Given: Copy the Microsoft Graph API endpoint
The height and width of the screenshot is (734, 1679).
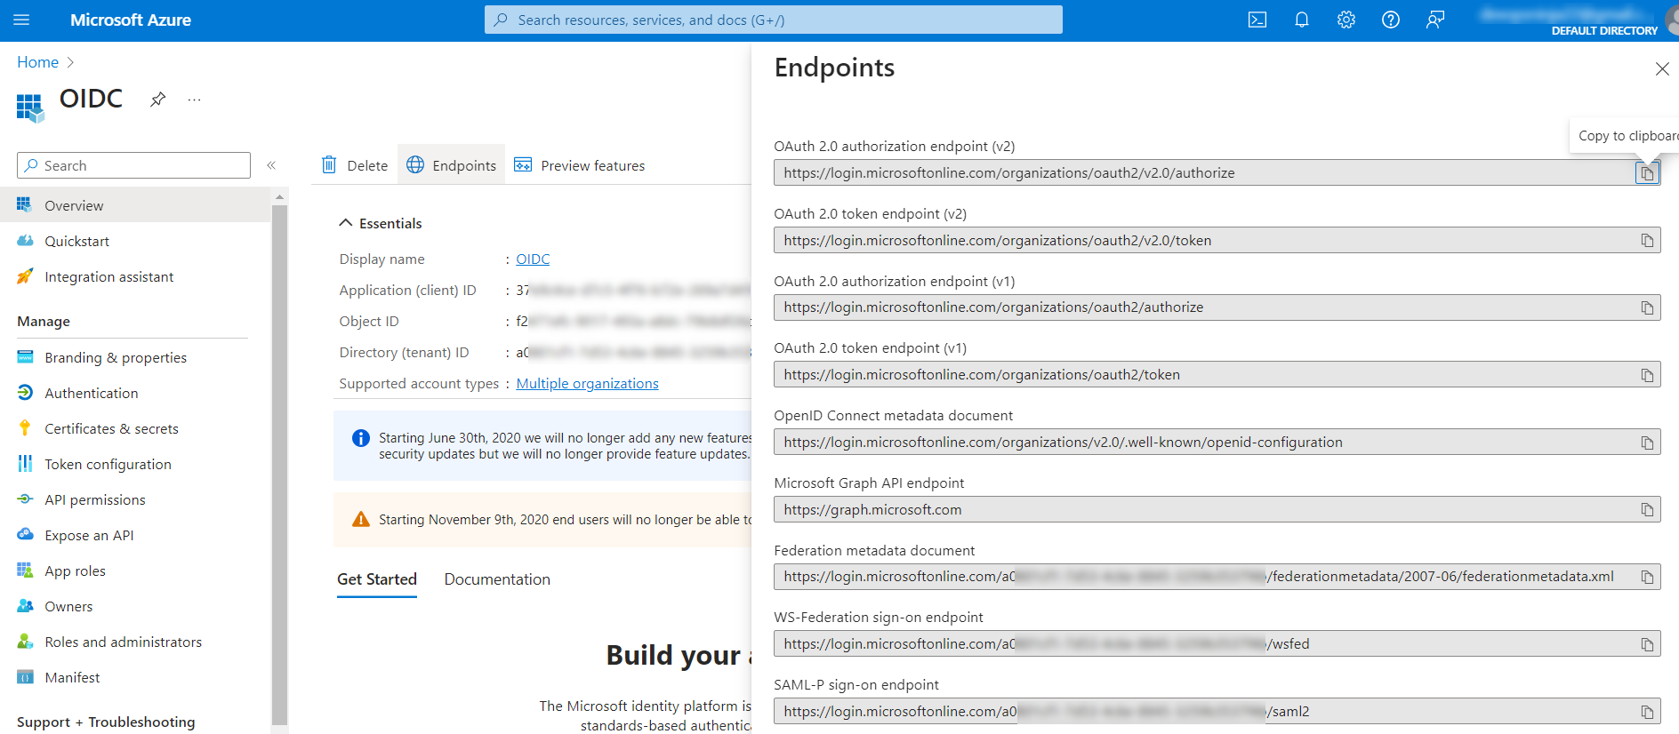Looking at the screenshot, I should pyautogui.click(x=1647, y=510).
